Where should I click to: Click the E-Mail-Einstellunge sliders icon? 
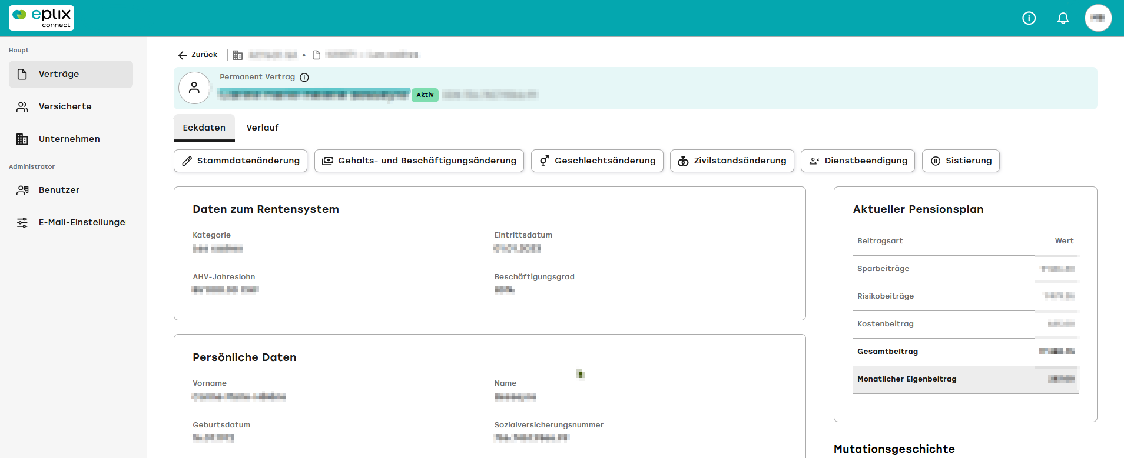[22, 222]
